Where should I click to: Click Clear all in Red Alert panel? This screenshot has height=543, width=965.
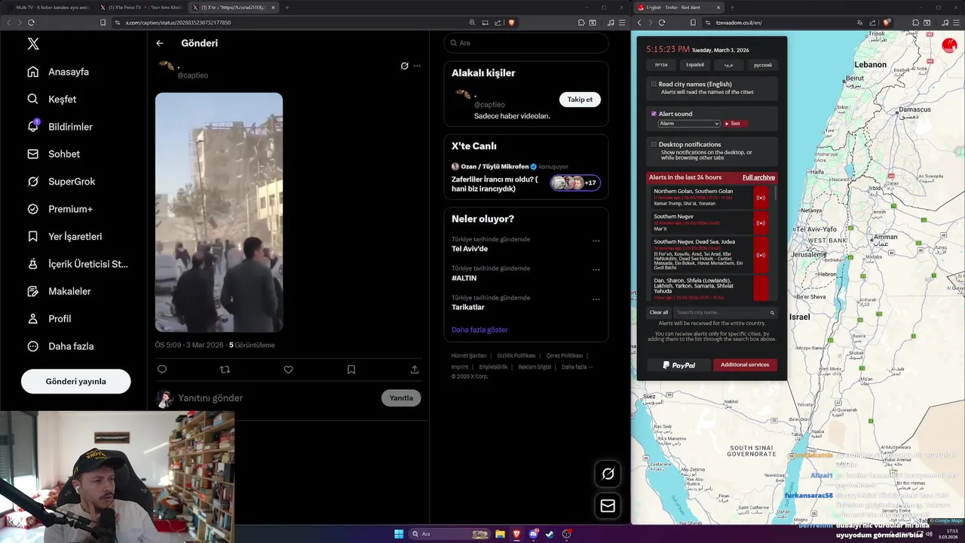[659, 312]
